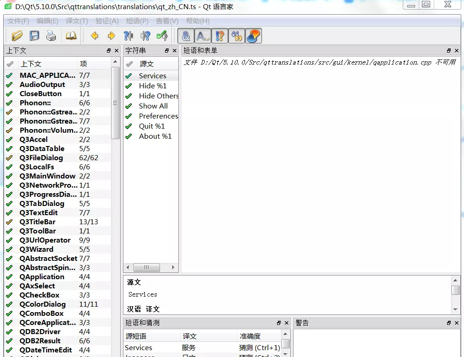Close the 短语和猜测 panel
The image size is (464, 357).
coord(287,323)
